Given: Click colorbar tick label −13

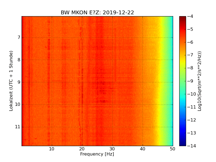Looking at the screenshot, I should click(x=192, y=133).
